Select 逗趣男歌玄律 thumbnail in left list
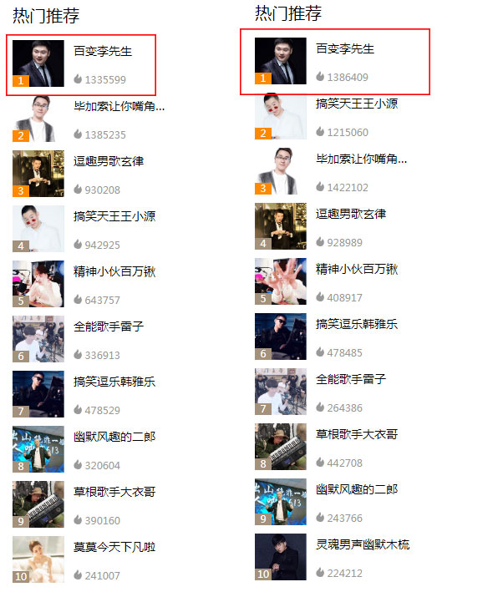Image resolution: width=498 pixels, height=592 pixels. pyautogui.click(x=38, y=174)
